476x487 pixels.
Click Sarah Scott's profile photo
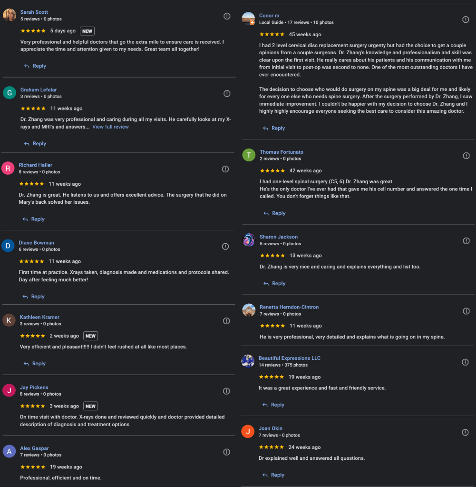10,15
